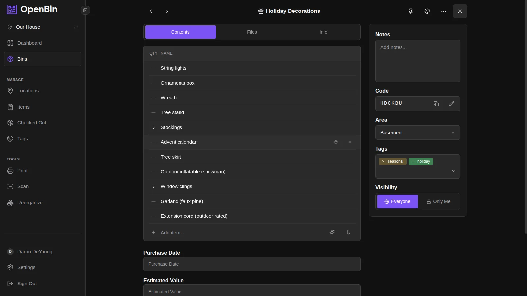Pin the Holiday Decorations bin
Viewport: 527px width, 296px height.
click(x=410, y=11)
